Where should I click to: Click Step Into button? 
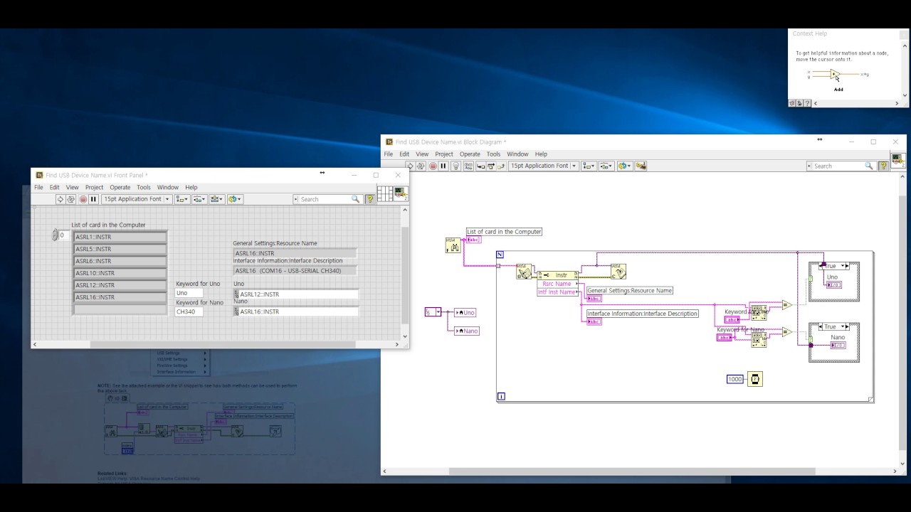pos(480,166)
